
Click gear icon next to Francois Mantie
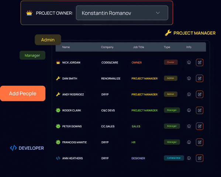(x=58, y=142)
